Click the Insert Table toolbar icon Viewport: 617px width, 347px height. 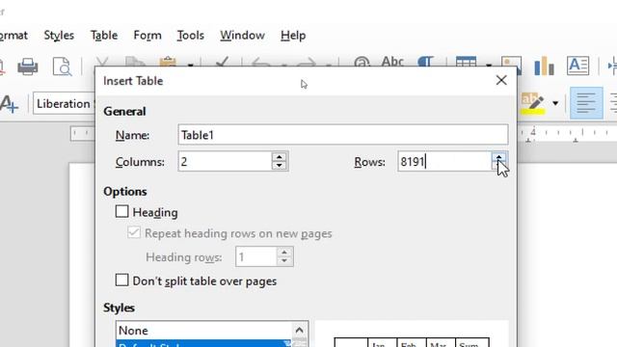466,63
